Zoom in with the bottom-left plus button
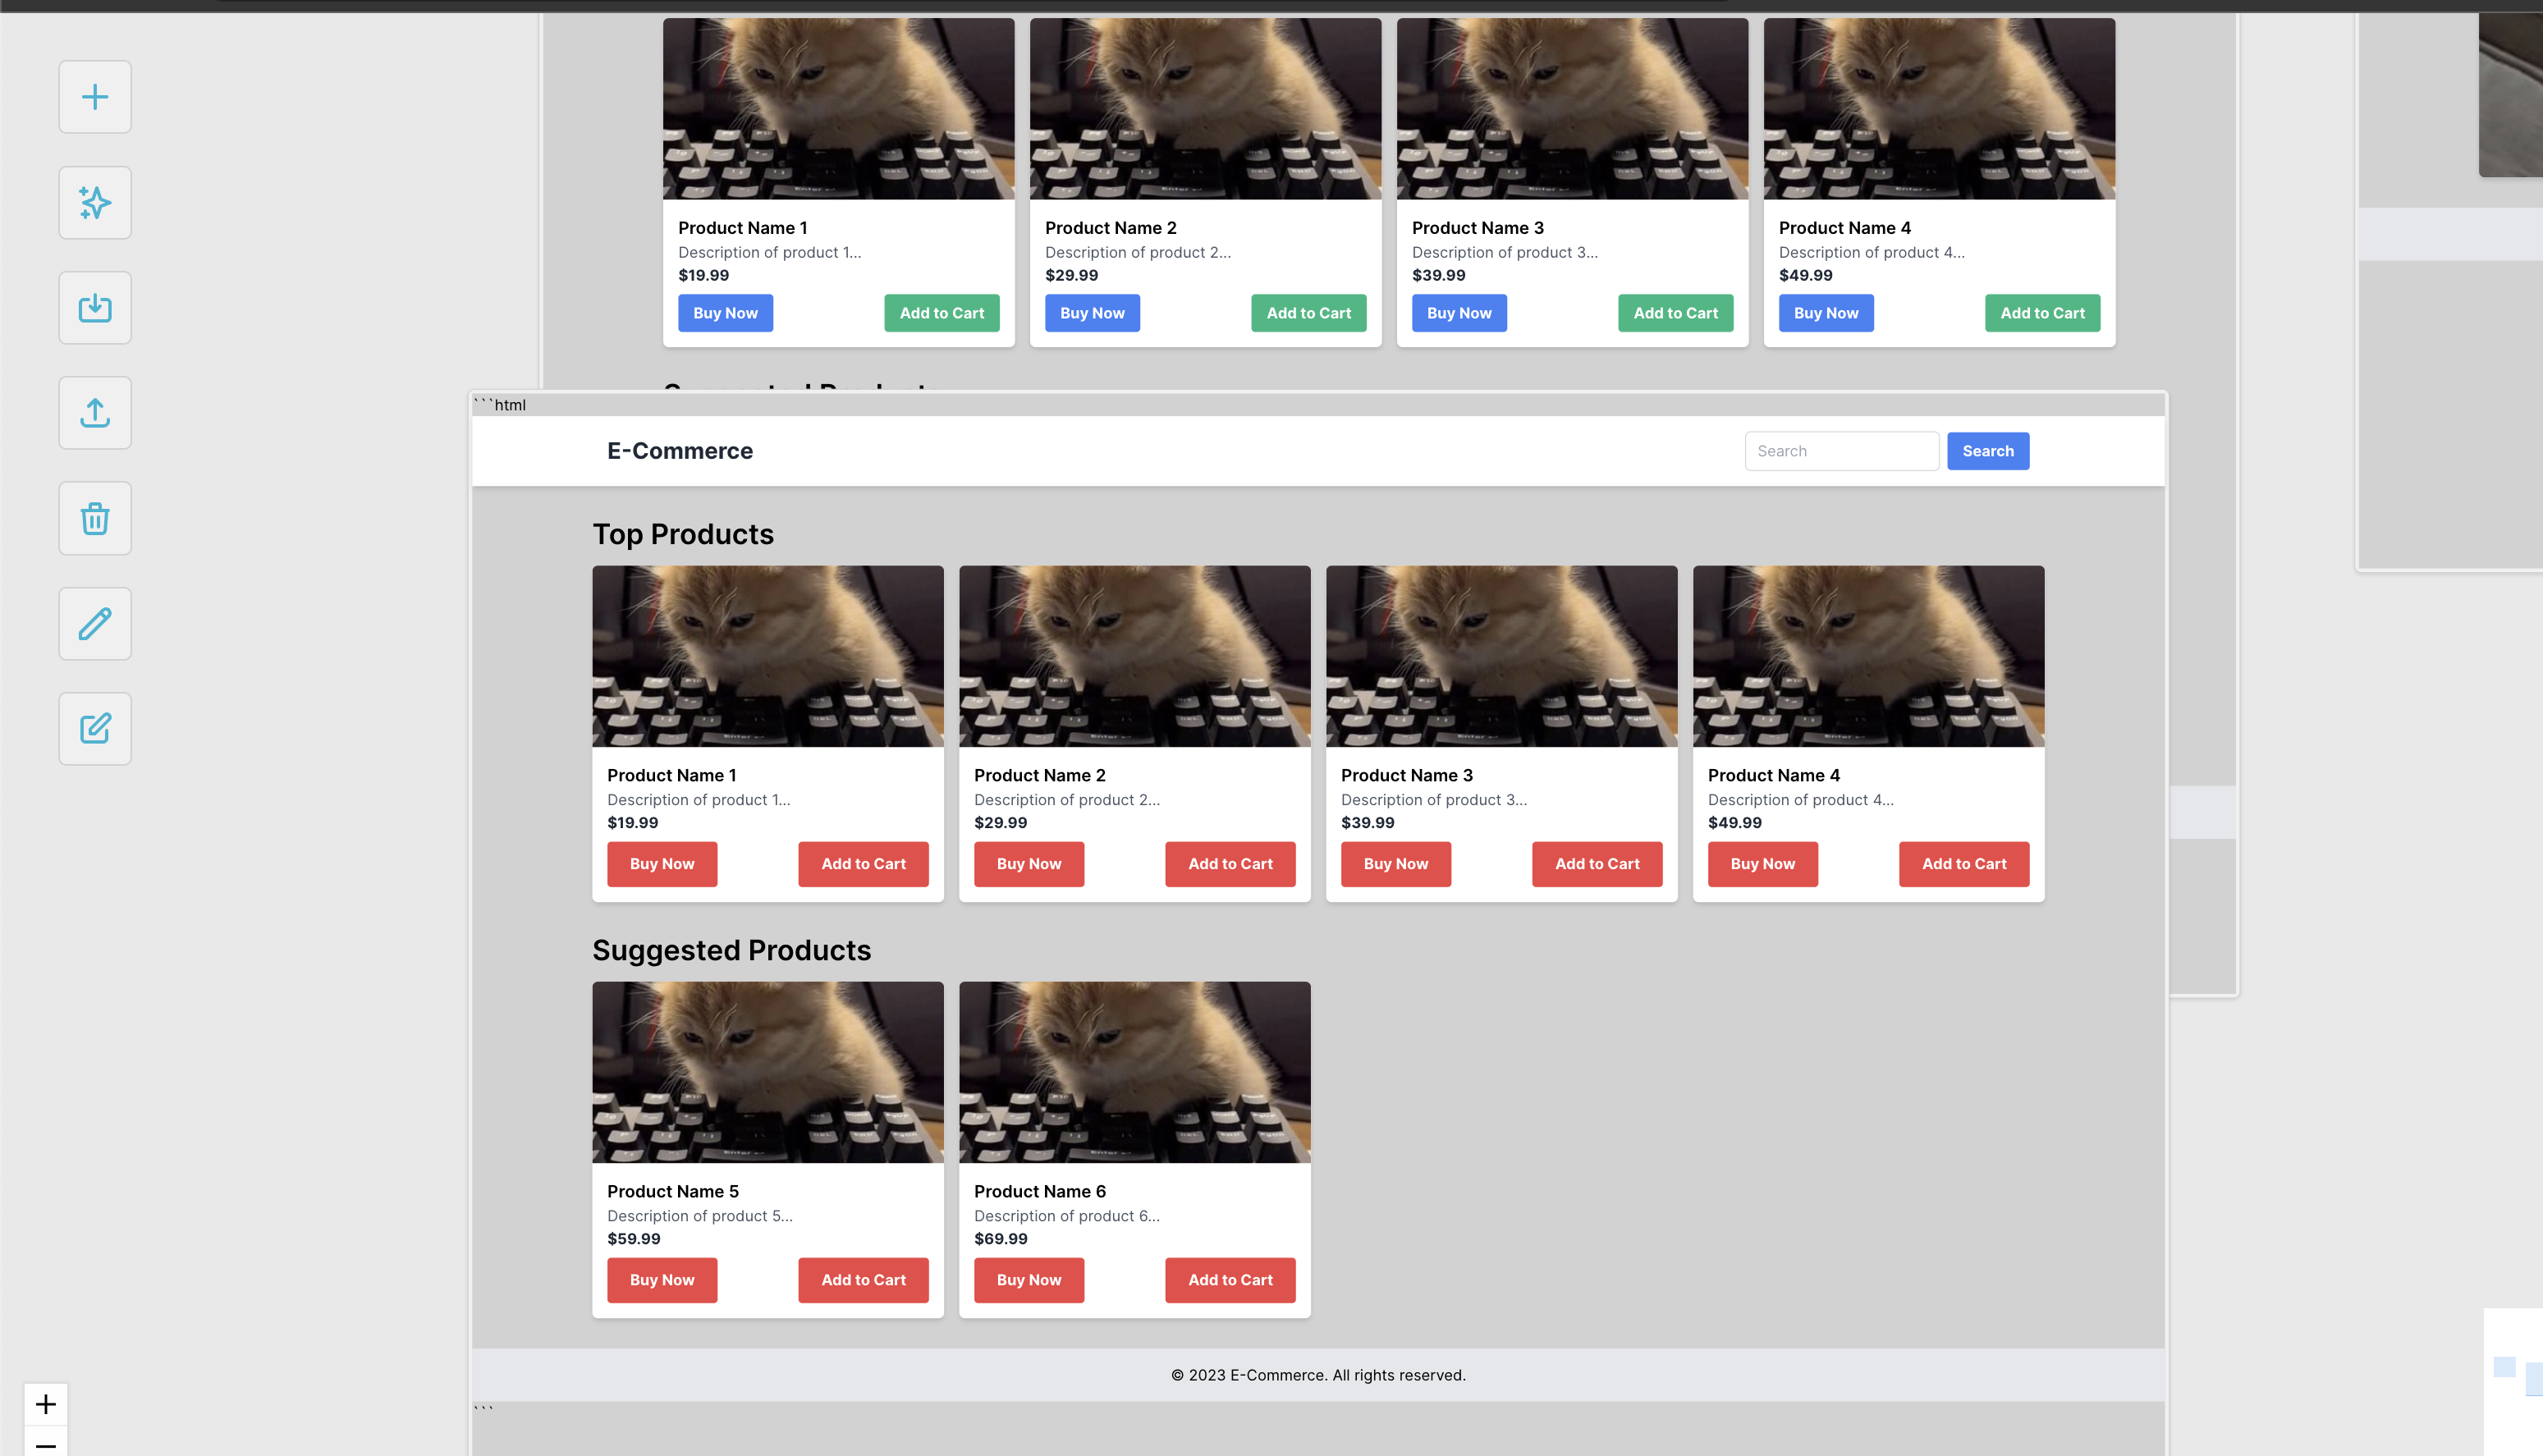This screenshot has height=1456, width=2543. [46, 1404]
